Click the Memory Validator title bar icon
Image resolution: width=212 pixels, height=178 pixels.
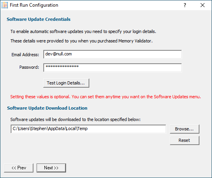tap(5, 5)
